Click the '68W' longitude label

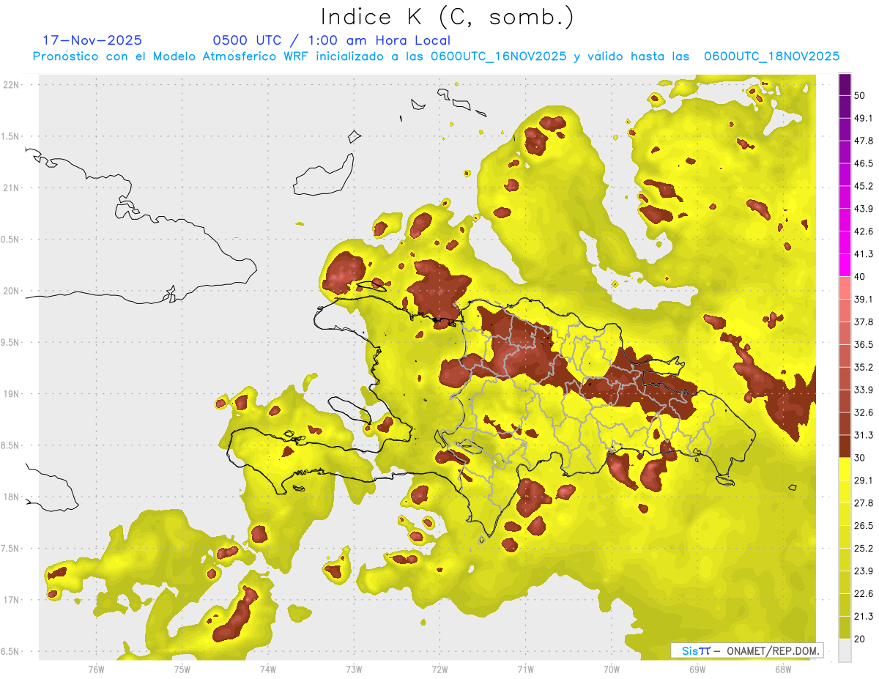pyautogui.click(x=783, y=669)
